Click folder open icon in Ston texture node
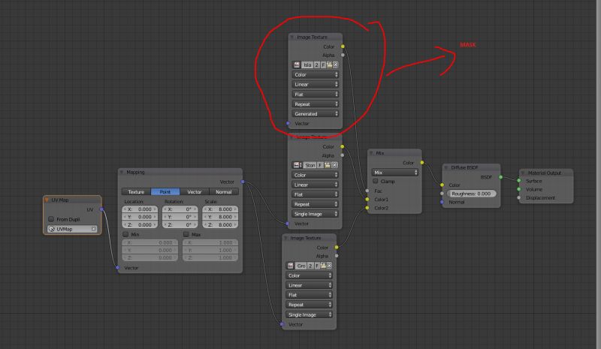601x349 pixels. pos(328,165)
